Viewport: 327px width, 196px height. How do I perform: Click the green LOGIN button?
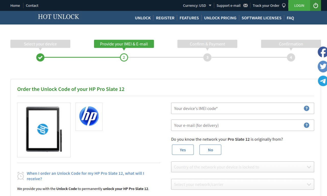click(299, 5)
